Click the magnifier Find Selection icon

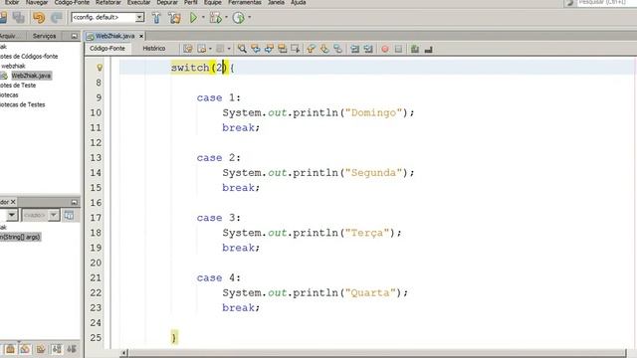242,49
